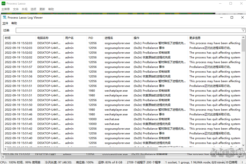Click the CPU 100% status bar entry
This screenshot has width=246, height=164.
pos(21,162)
